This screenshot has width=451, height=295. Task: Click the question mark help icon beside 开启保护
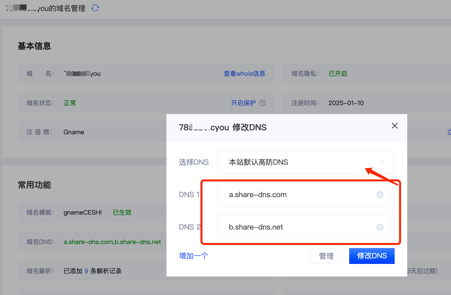tap(262, 103)
